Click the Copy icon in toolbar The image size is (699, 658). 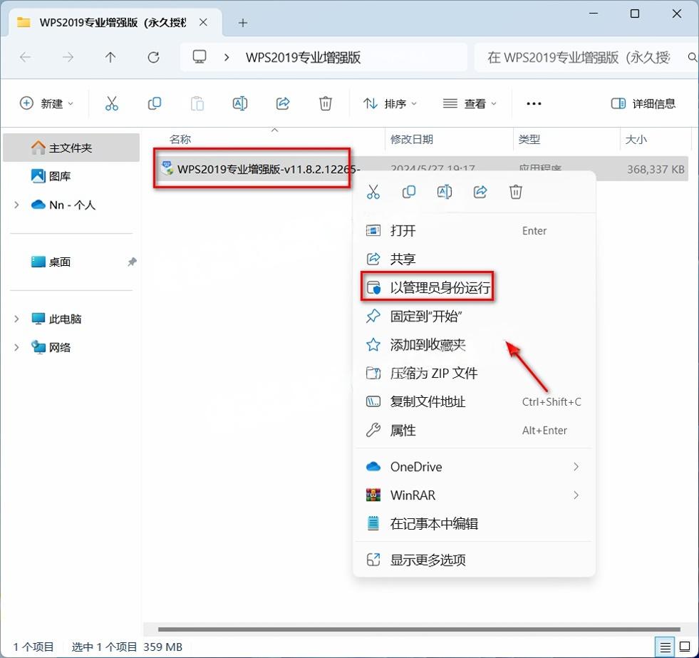tap(155, 103)
